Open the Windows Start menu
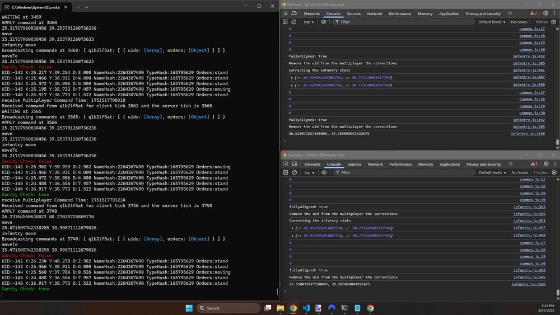Screen dimensions: 560x315 pyautogui.click(x=189, y=308)
